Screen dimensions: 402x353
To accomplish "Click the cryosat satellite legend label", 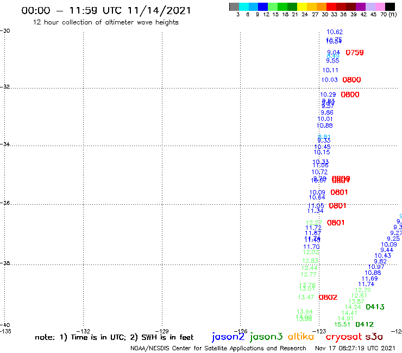I will [x=344, y=337].
